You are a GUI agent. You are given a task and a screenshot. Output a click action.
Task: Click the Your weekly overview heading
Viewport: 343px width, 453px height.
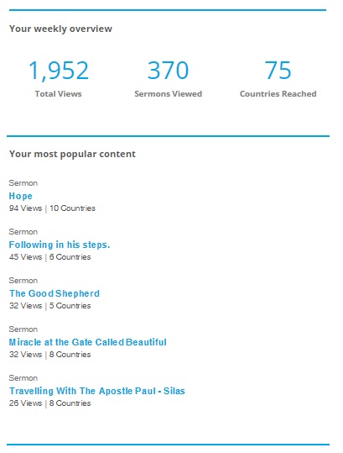click(60, 29)
